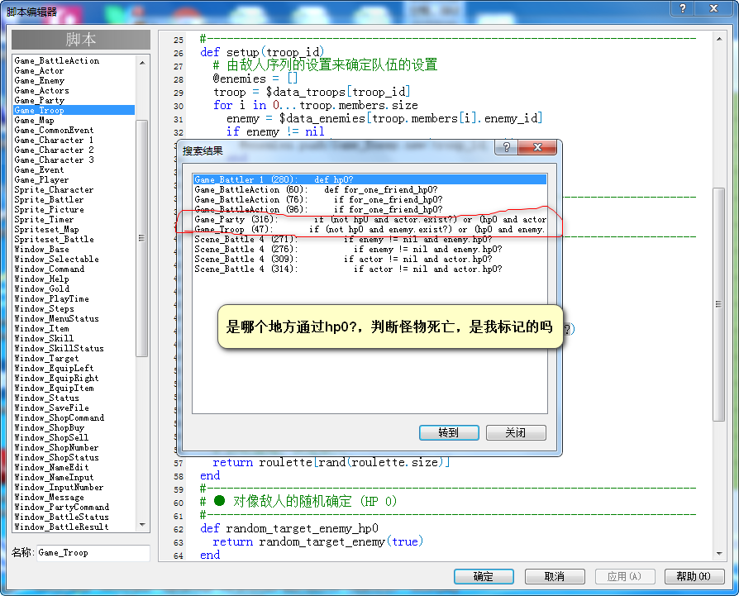This screenshot has width=739, height=596.
Task: Click the script editor title bar help icon
Action: tap(683, 8)
